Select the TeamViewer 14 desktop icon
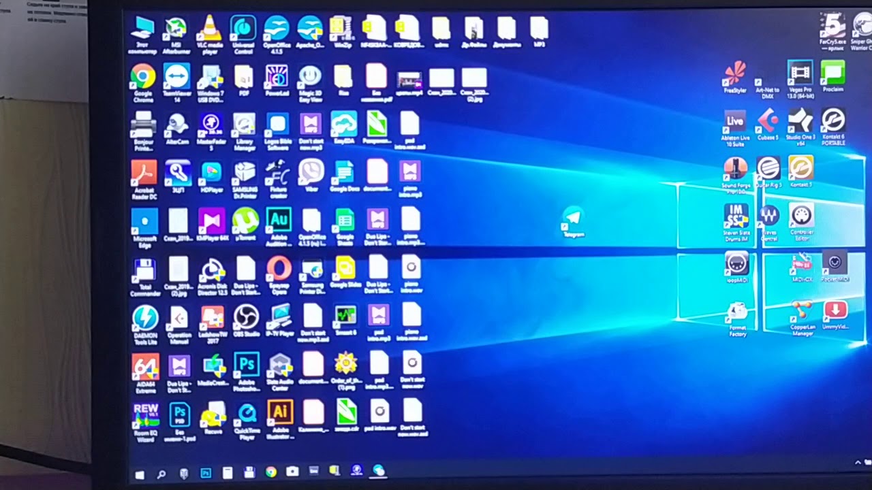Screen dimensions: 872x490 (x=176, y=82)
